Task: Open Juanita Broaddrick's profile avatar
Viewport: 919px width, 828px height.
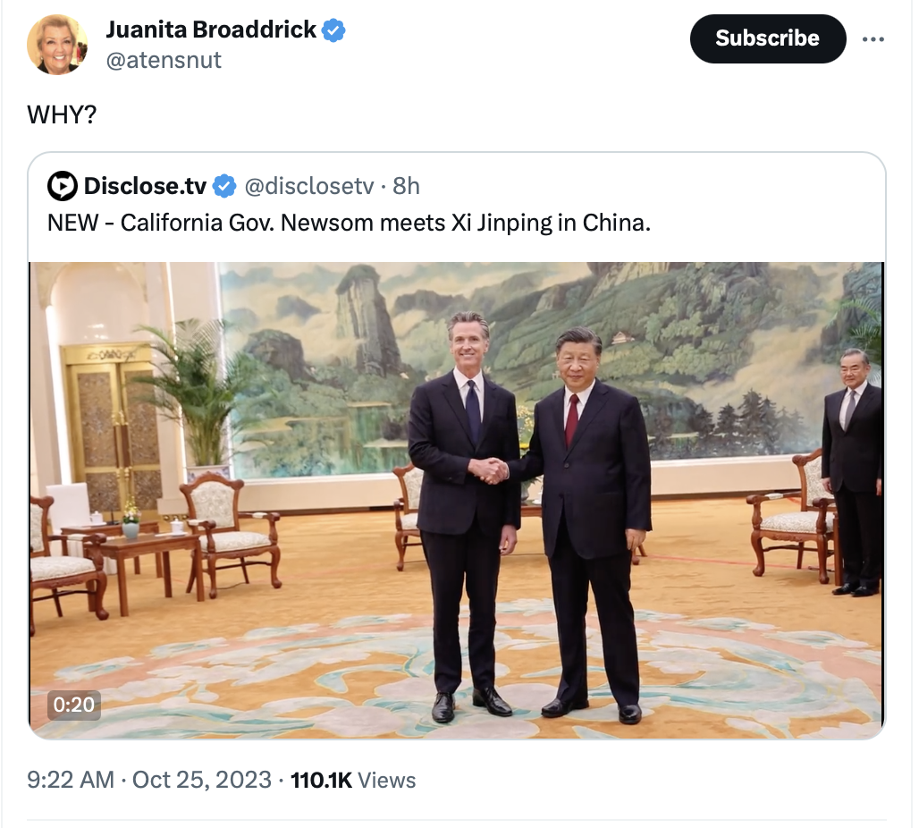Action: pyautogui.click(x=57, y=45)
